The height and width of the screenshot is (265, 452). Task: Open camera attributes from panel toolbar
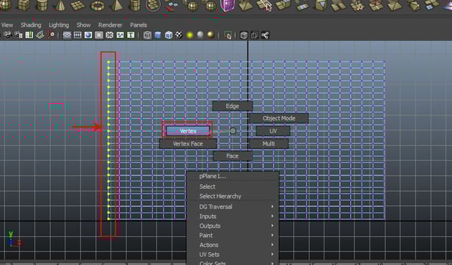19,35
